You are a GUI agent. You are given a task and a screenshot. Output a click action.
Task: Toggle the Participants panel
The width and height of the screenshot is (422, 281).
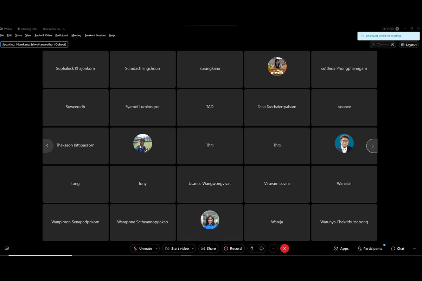point(370,248)
